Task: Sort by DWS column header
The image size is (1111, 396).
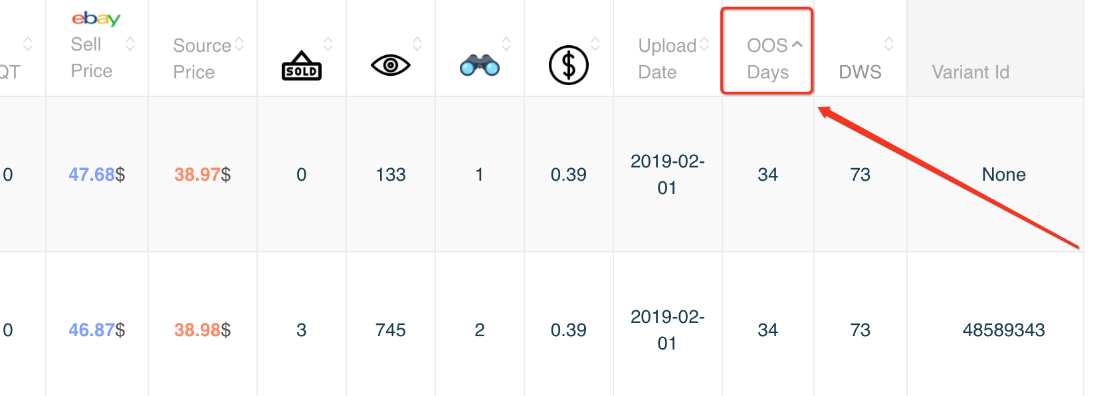Action: 860,72
